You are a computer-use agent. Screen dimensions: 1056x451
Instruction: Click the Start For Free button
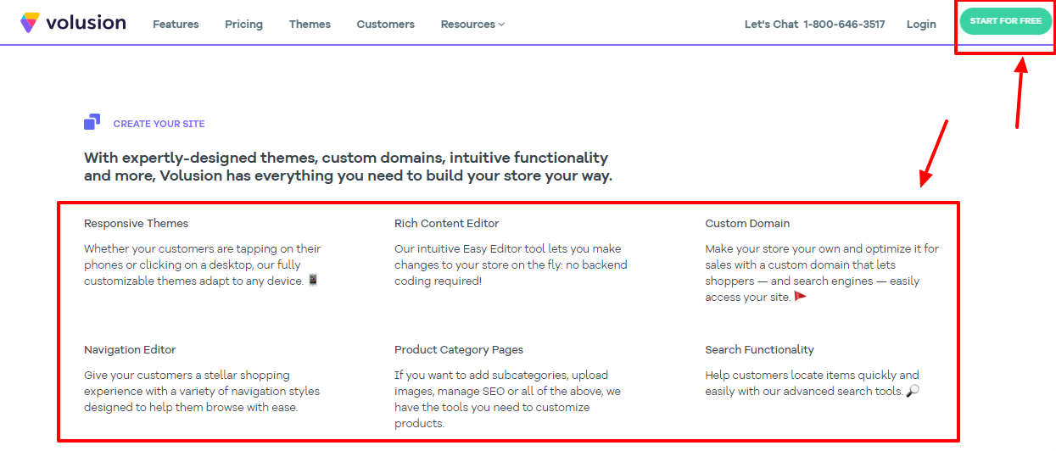coord(1005,21)
